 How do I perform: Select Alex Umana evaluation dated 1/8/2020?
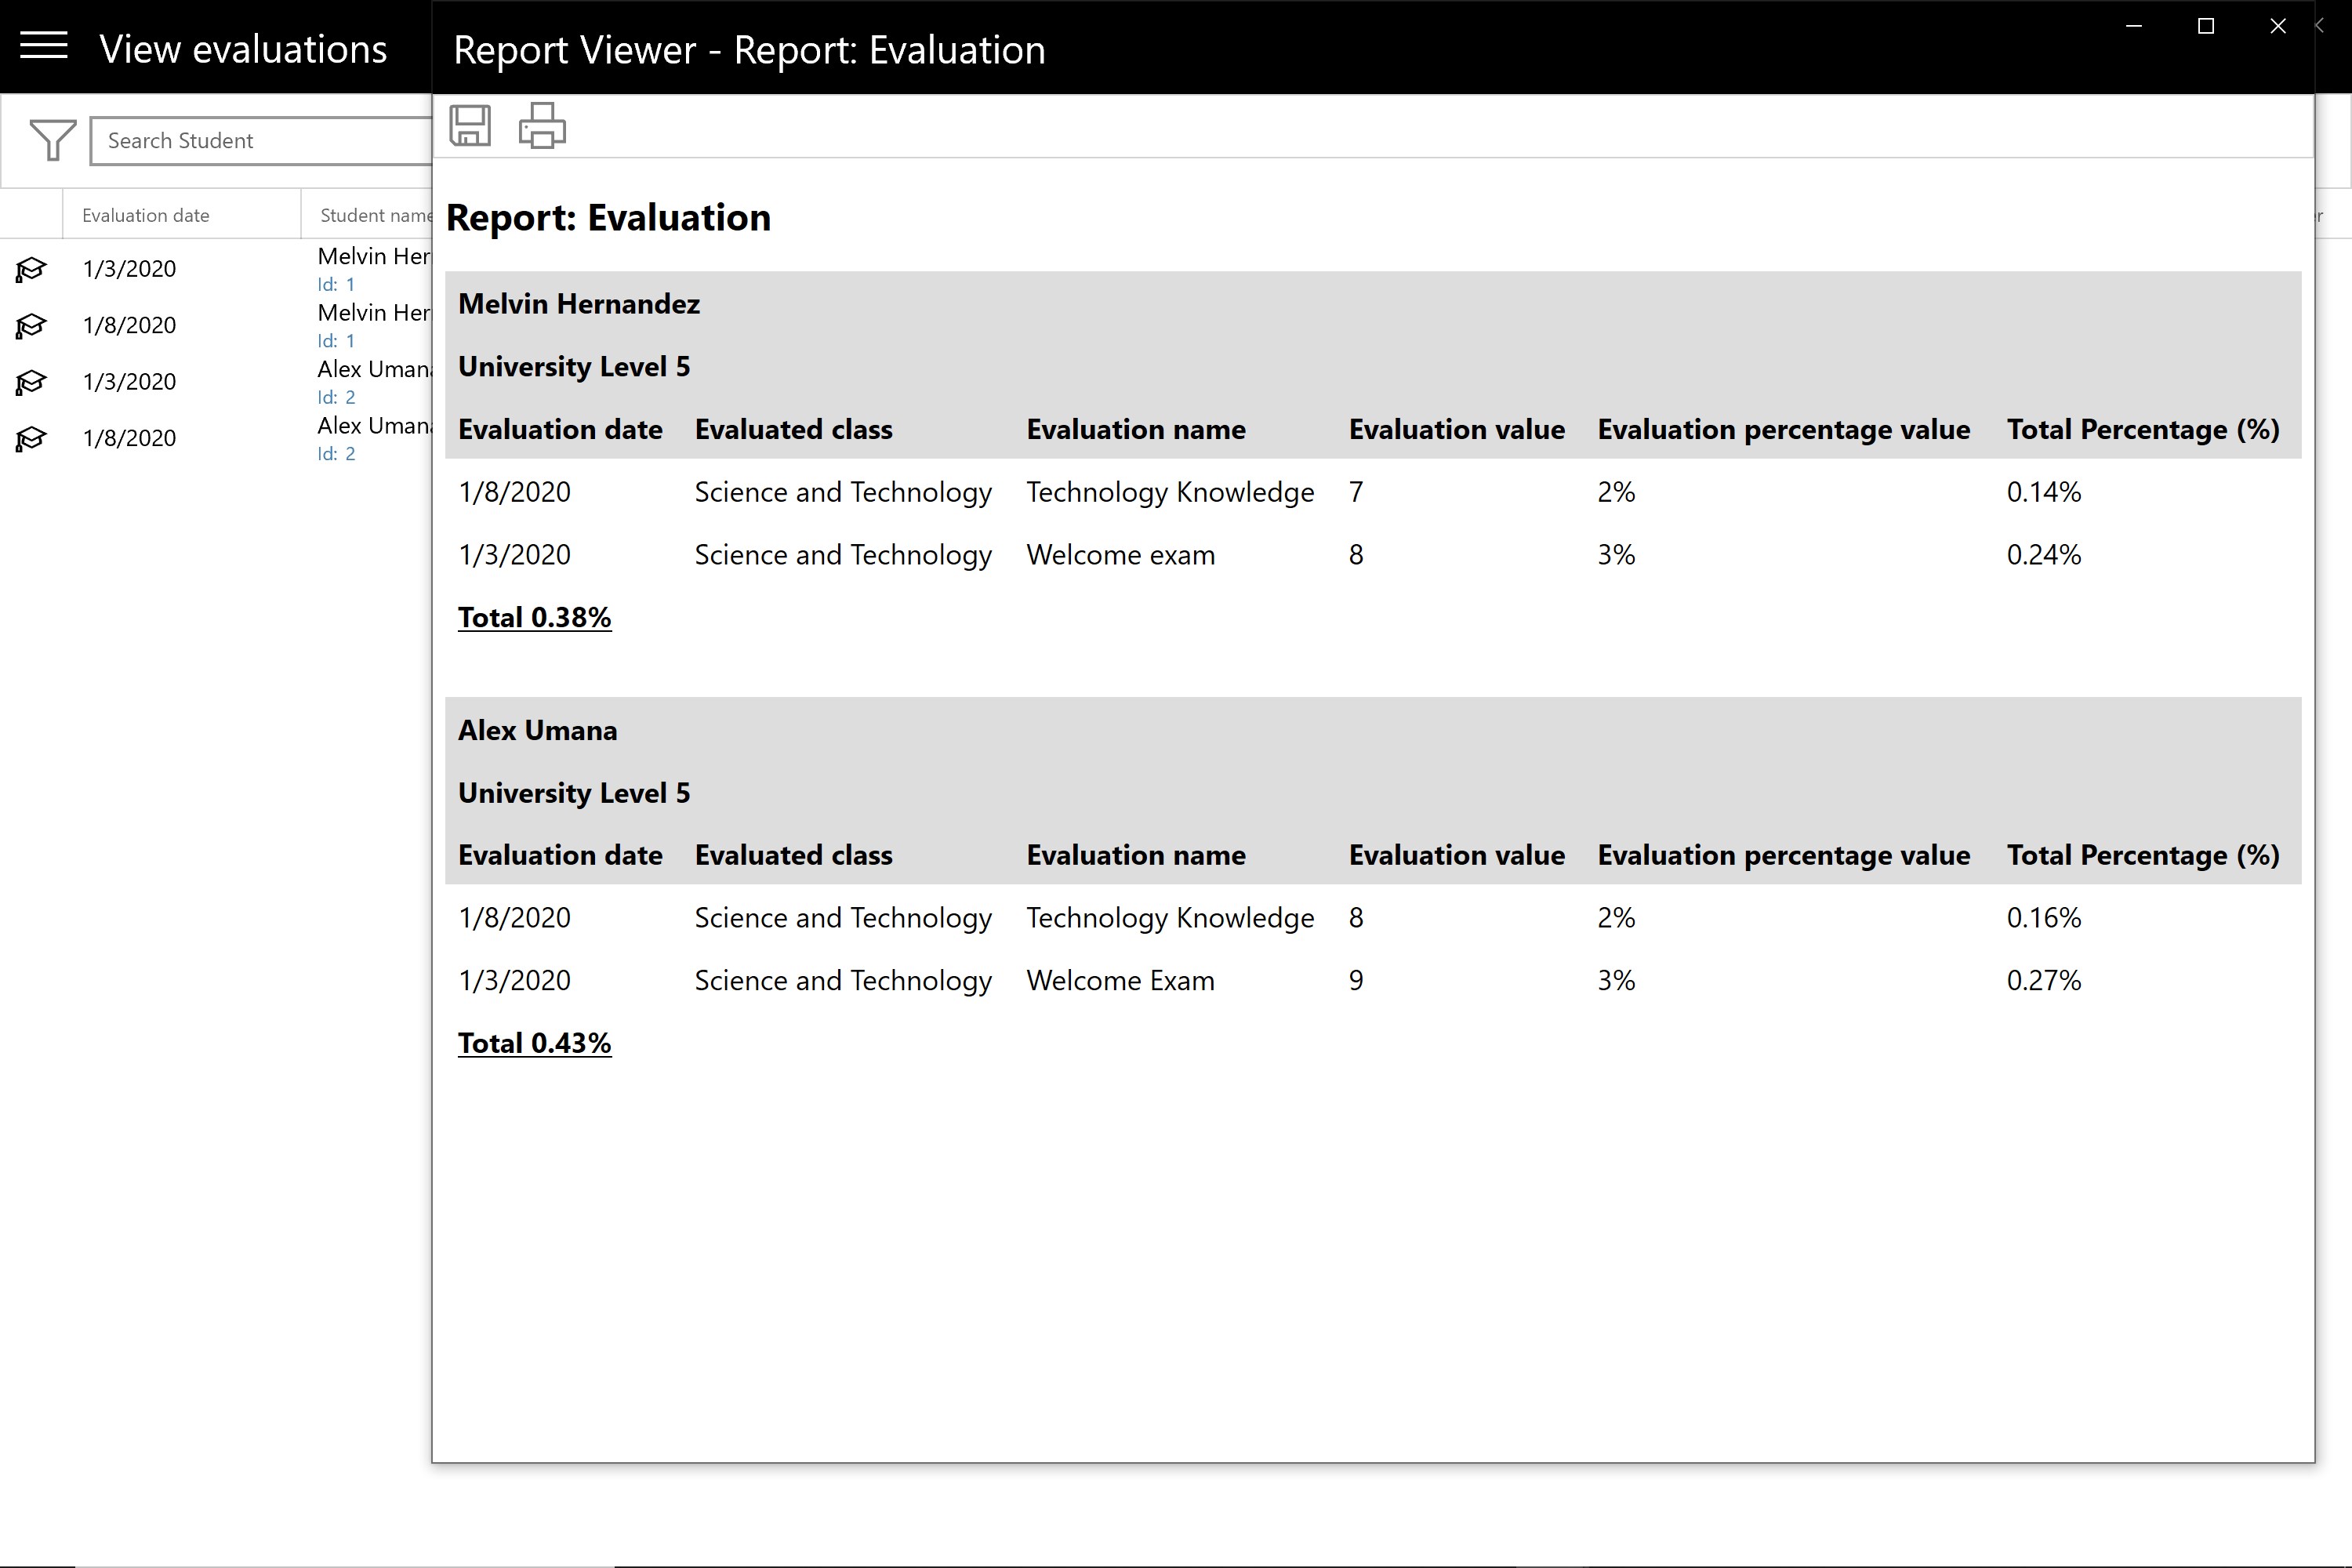tap(130, 438)
